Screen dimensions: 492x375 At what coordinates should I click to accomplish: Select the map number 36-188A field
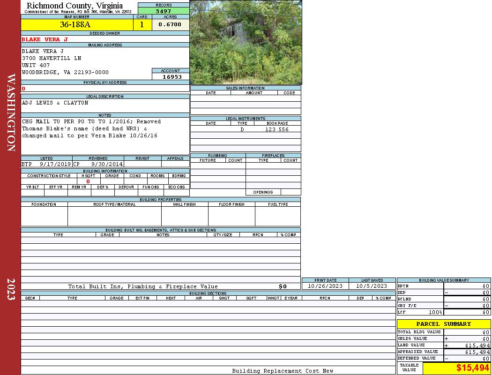77,25
